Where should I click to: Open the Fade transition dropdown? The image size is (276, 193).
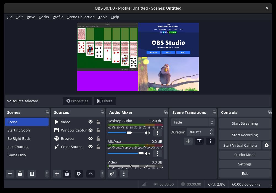click(x=191, y=122)
